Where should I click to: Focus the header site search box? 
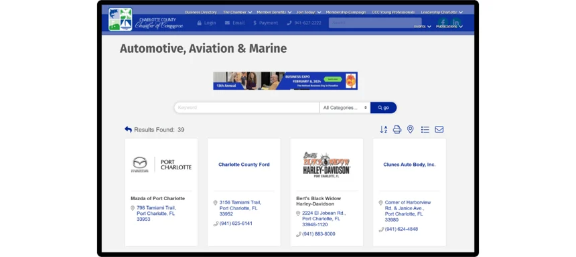click(375, 23)
